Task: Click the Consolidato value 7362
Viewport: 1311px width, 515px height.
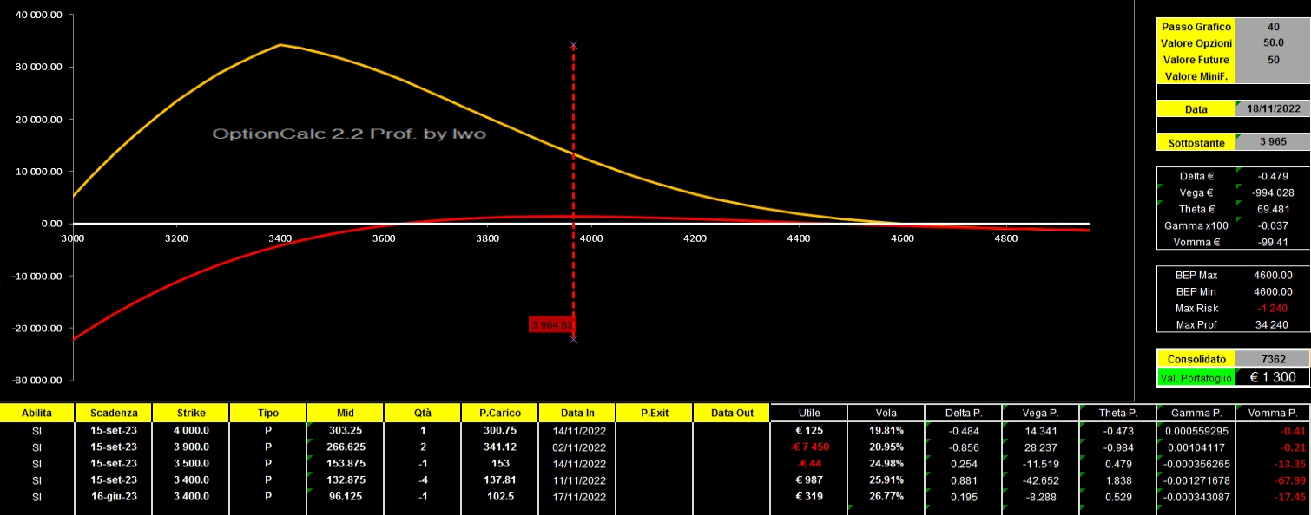Action: coord(1272,358)
